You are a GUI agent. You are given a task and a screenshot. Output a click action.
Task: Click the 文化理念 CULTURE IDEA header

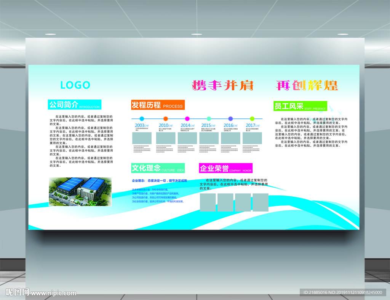click(158, 168)
